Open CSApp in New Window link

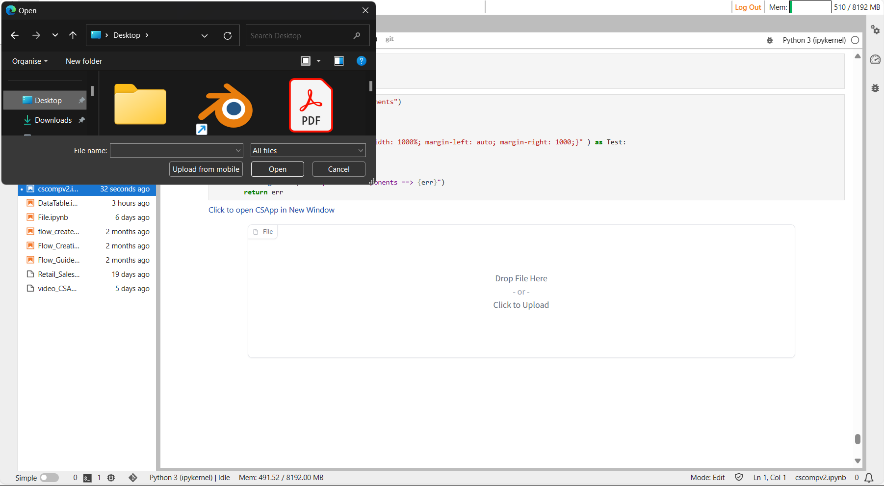[271, 210]
